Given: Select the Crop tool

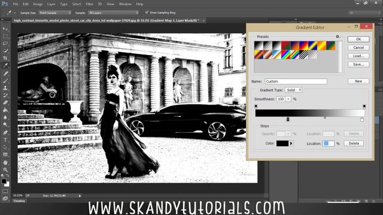Looking at the screenshot, I should (5, 58).
